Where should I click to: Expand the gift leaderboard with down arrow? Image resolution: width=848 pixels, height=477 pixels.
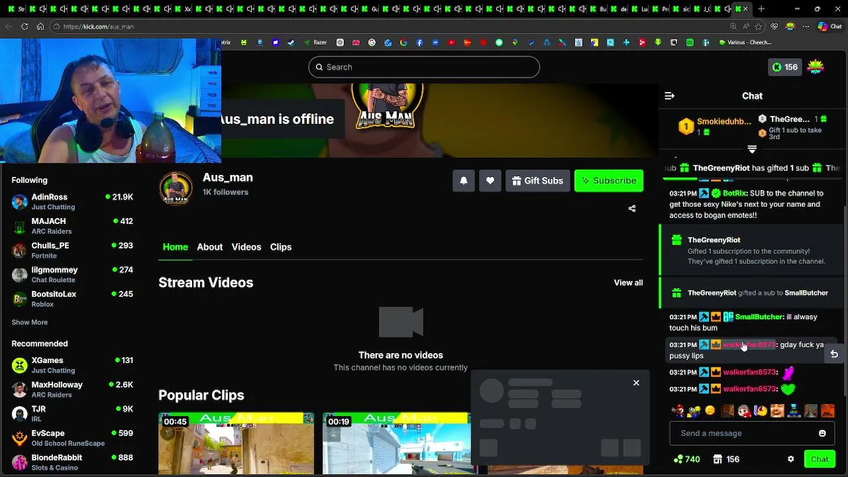752,149
